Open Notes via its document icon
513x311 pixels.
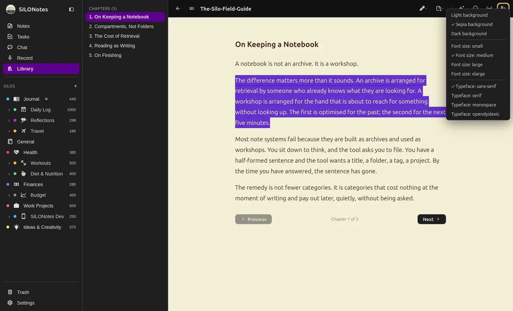point(10,26)
